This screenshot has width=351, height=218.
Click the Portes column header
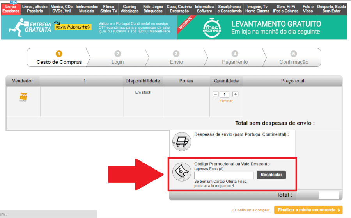point(186,81)
